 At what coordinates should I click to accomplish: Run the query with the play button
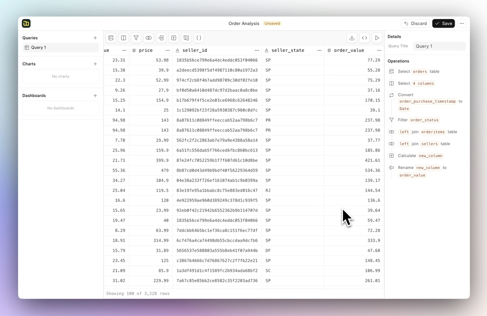[377, 38]
